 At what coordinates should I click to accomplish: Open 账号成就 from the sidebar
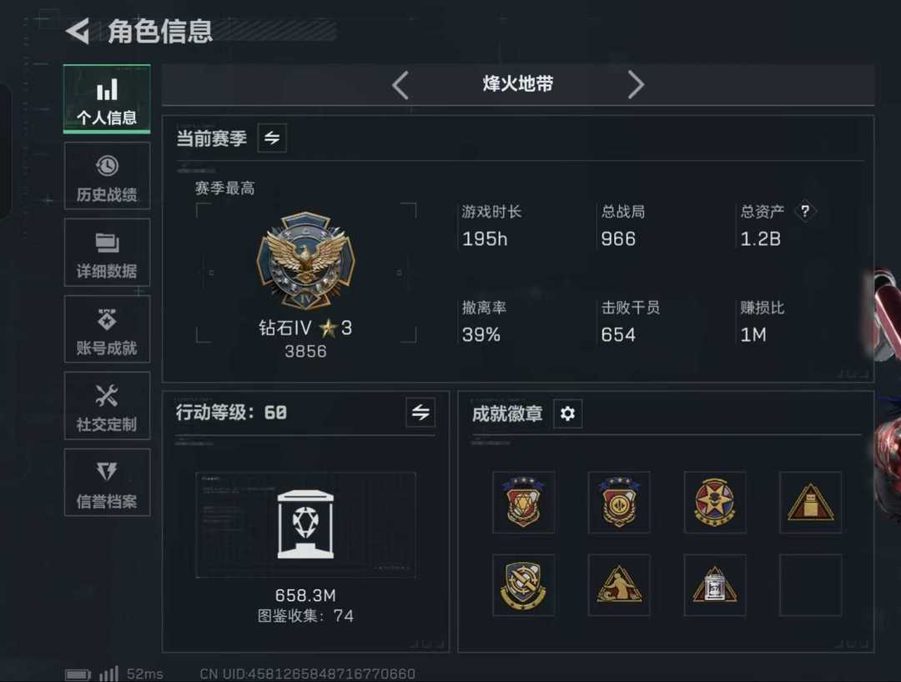pyautogui.click(x=107, y=329)
